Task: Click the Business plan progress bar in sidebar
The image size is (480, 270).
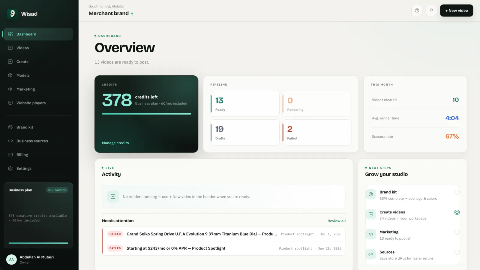Action: point(38,243)
